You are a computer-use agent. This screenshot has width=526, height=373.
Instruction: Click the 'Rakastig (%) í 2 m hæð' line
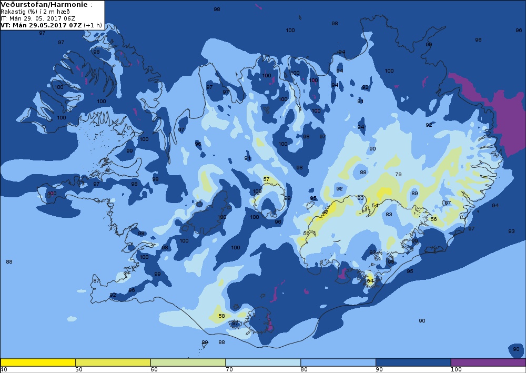tap(35, 12)
